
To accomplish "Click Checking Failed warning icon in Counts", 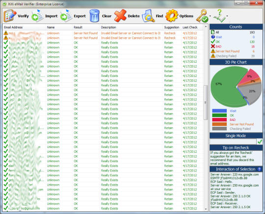I will (x=213, y=56).
